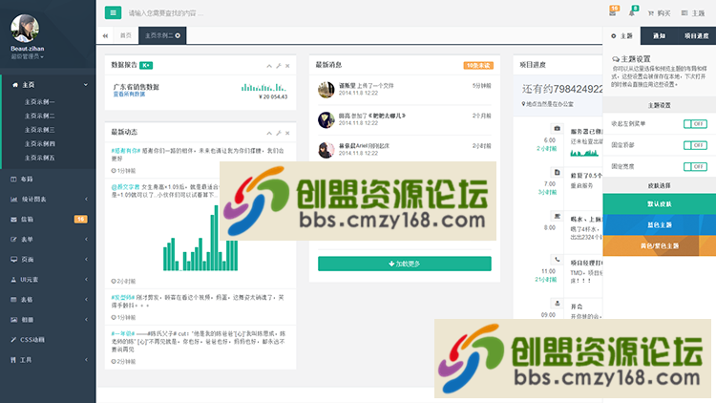
Task: Click the green hamburger menu toggle button
Action: pos(113,12)
